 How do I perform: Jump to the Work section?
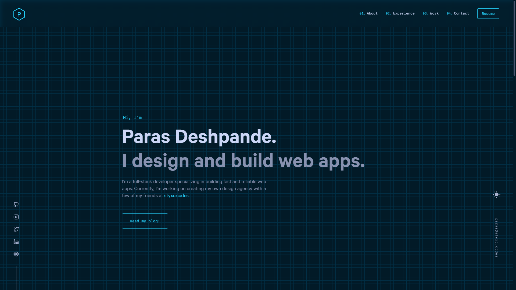pyautogui.click(x=431, y=13)
